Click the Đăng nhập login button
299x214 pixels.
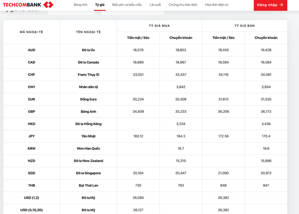pyautogui.click(x=271, y=5)
